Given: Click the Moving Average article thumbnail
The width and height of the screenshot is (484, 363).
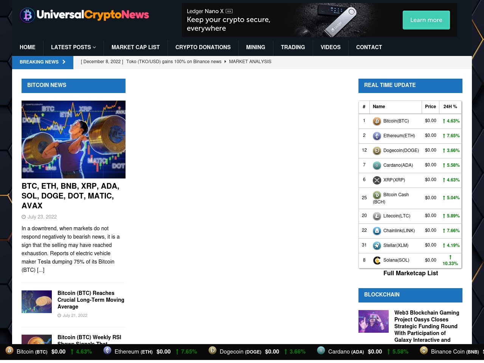Looking at the screenshot, I should click(x=37, y=302).
